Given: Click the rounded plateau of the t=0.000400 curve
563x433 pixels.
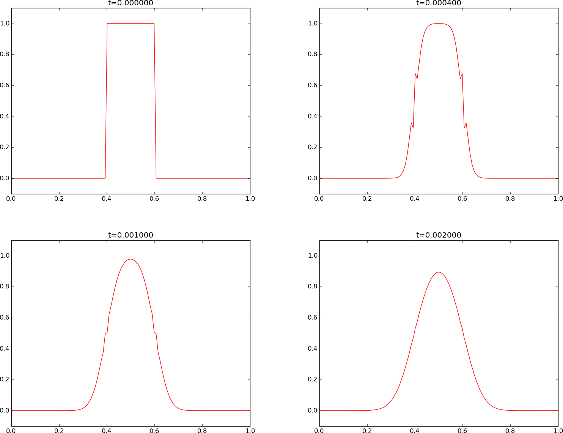Looking at the screenshot, I should pyautogui.click(x=439, y=24).
